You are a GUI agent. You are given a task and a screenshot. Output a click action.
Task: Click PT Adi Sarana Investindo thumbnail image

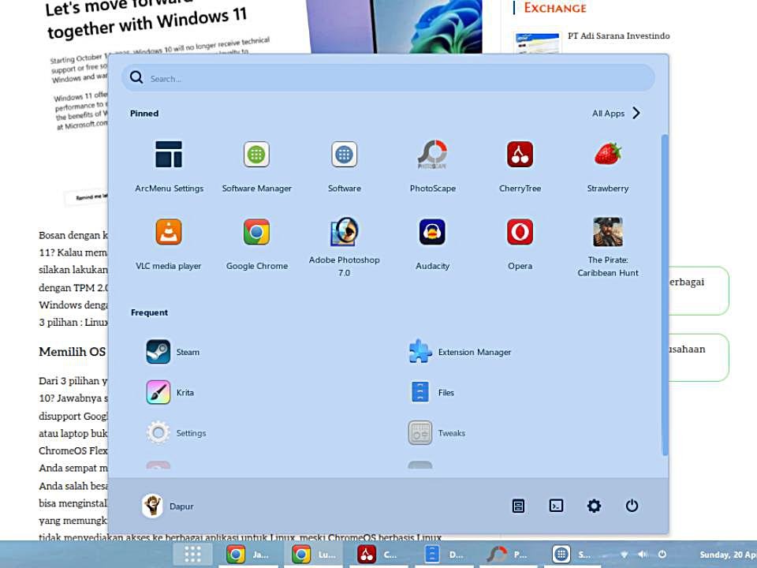point(537,43)
